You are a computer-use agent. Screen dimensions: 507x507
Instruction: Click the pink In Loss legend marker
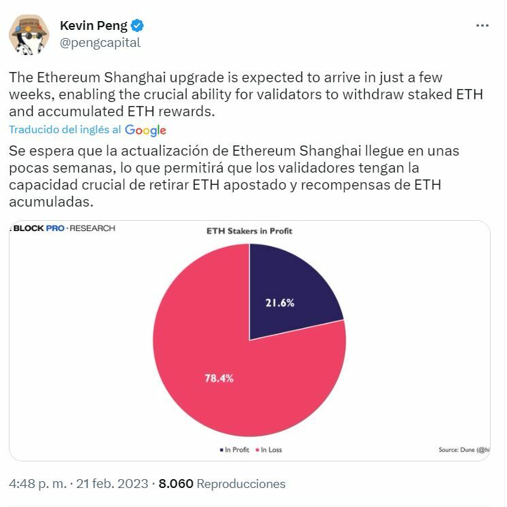[x=257, y=449]
